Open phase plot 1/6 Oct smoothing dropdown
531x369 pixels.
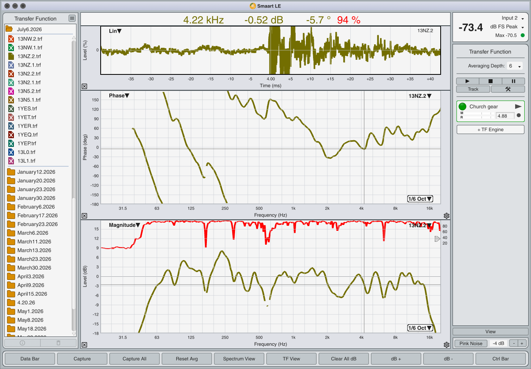coord(420,199)
